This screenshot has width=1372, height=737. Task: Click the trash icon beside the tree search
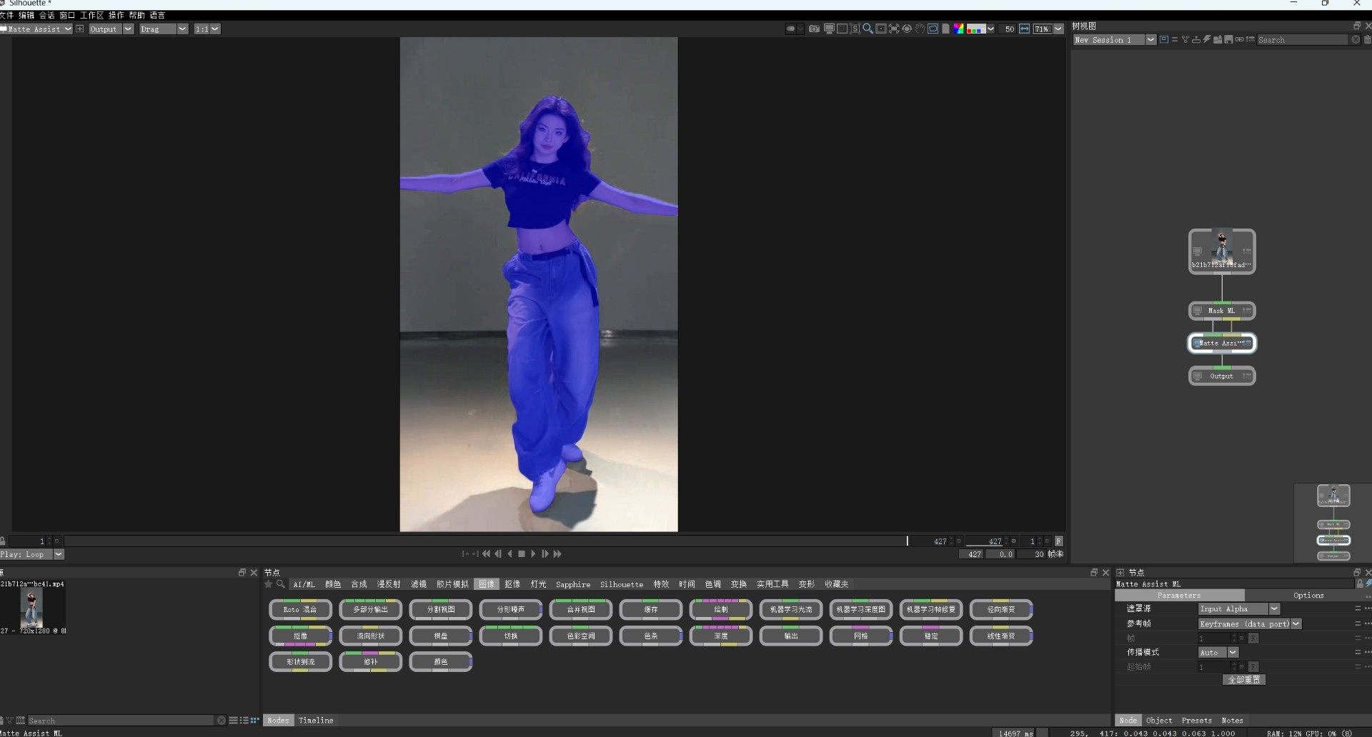coord(1367,40)
